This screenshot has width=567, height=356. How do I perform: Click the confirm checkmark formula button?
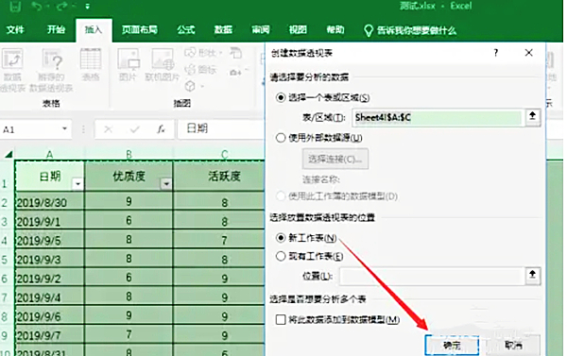pyautogui.click(x=134, y=129)
